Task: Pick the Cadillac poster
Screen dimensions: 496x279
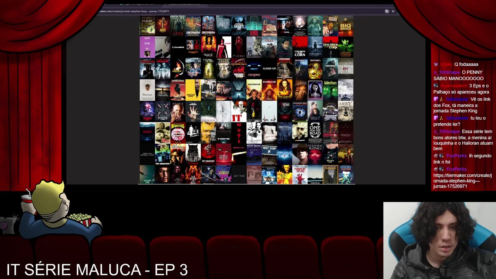Action: (208, 90)
